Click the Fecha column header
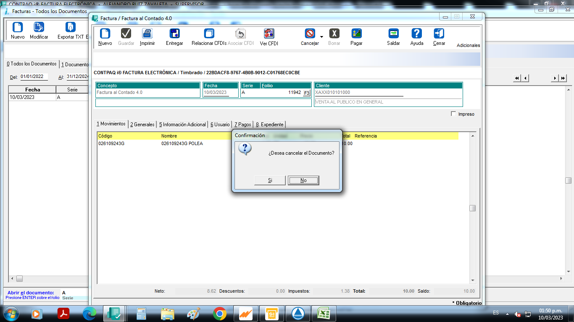Viewport: 574px width, 322px height. click(32, 90)
